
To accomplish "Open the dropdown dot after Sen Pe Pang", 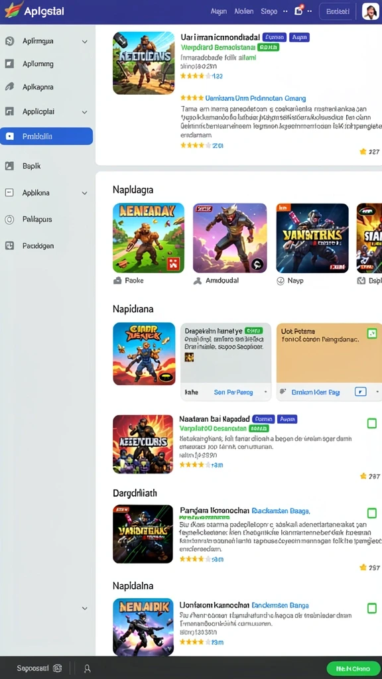I will tap(265, 392).
